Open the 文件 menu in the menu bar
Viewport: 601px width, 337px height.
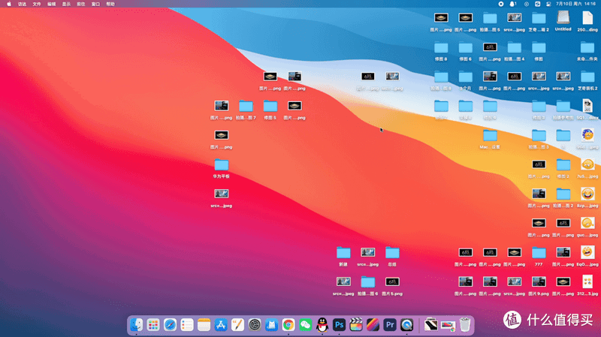[x=37, y=4]
